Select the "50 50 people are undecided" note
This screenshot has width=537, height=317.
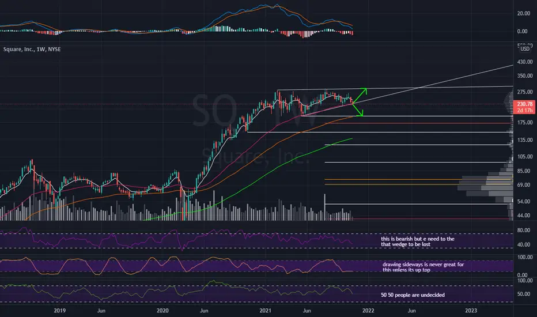413,295
